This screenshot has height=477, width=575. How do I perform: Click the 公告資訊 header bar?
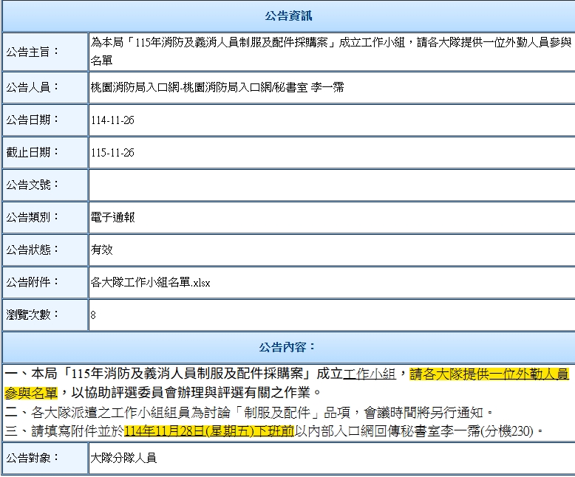point(288,16)
